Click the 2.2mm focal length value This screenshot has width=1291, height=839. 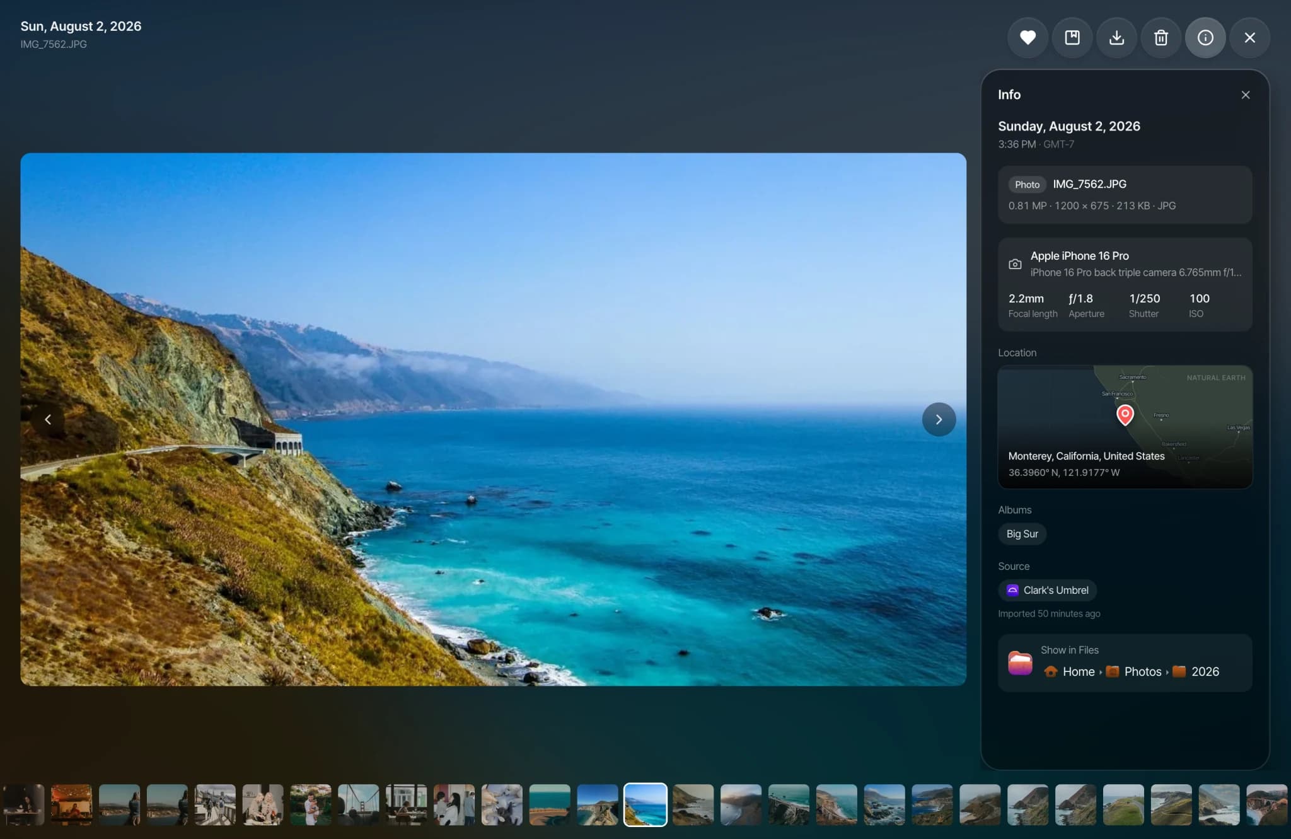coord(1026,298)
